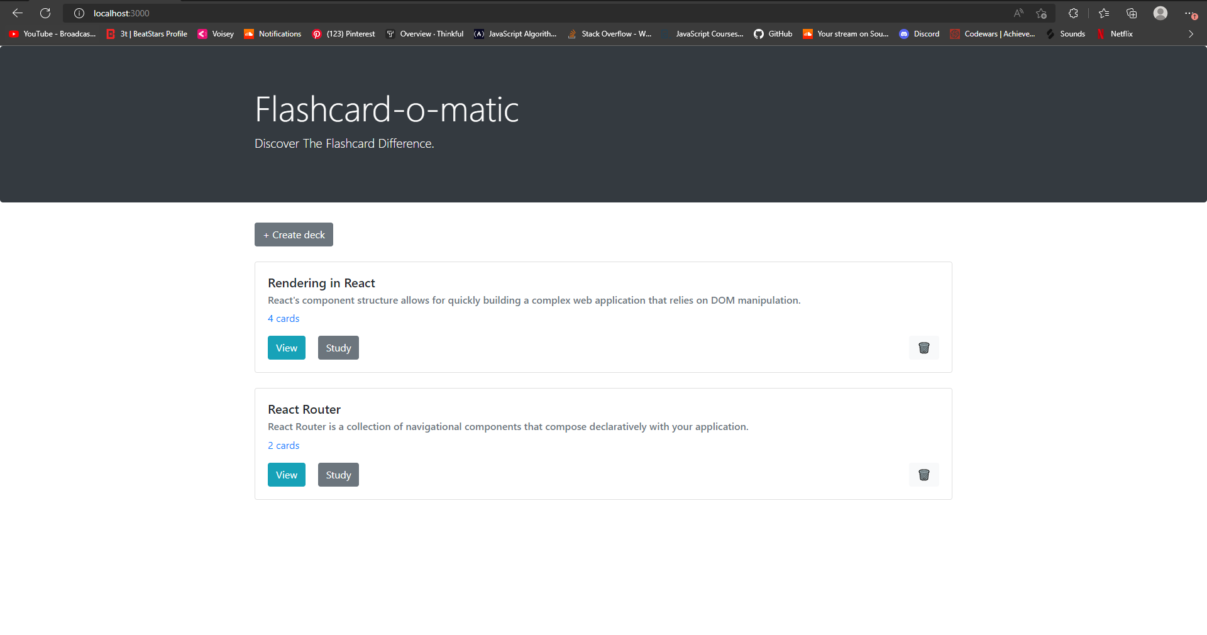Click the Create deck button
This screenshot has width=1207, height=635.
[294, 235]
